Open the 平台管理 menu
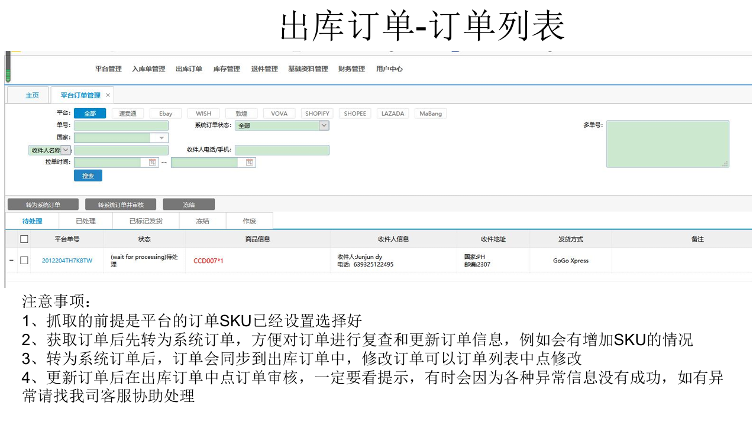This screenshot has width=753, height=422. point(108,69)
